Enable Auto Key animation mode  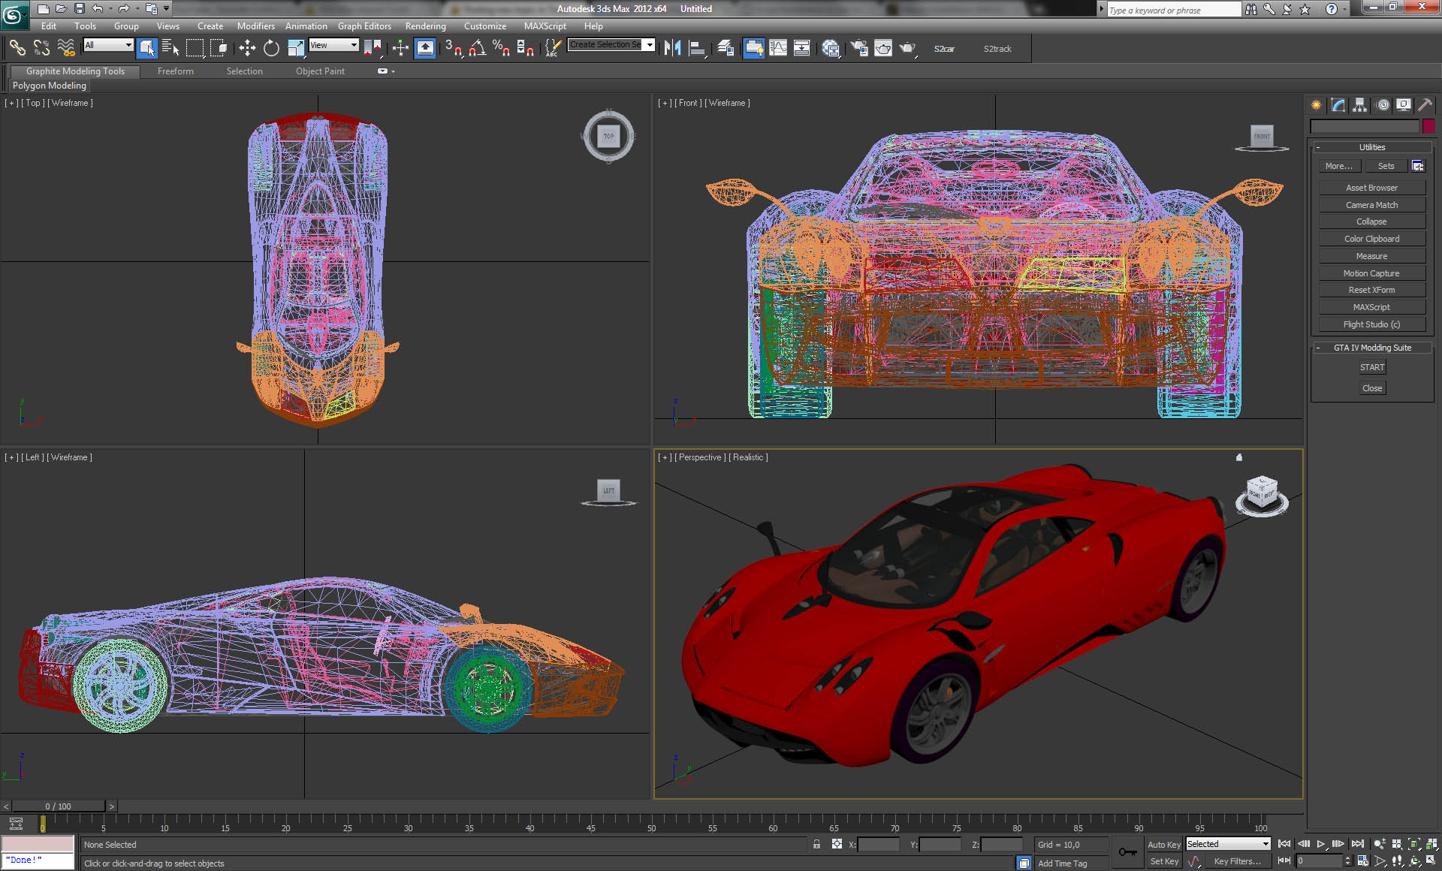click(1164, 844)
